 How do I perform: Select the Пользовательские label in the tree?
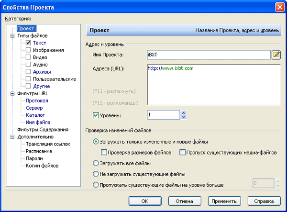click(55, 79)
